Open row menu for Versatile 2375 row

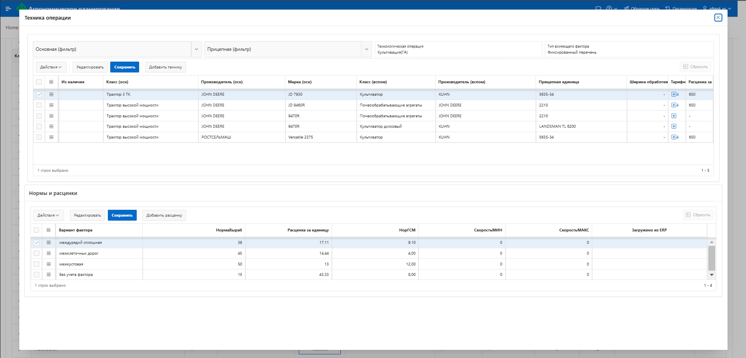point(51,137)
